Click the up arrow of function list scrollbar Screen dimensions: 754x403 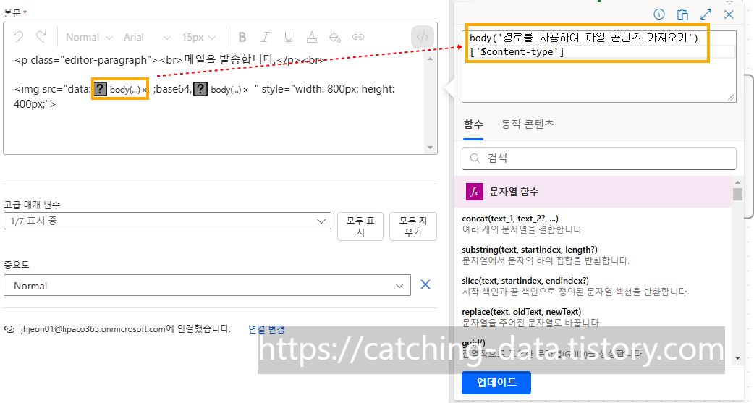[737, 182]
